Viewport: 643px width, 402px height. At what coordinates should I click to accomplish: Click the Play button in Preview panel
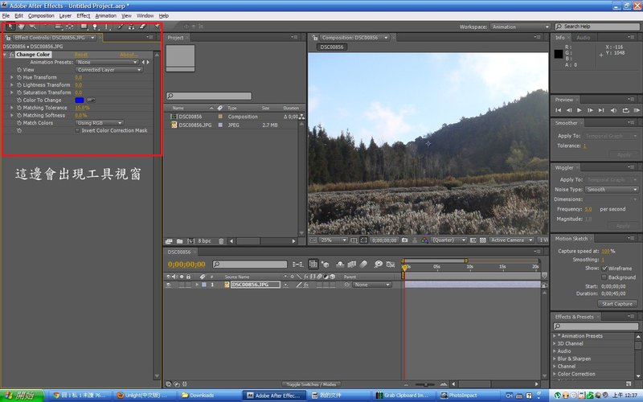click(x=580, y=109)
